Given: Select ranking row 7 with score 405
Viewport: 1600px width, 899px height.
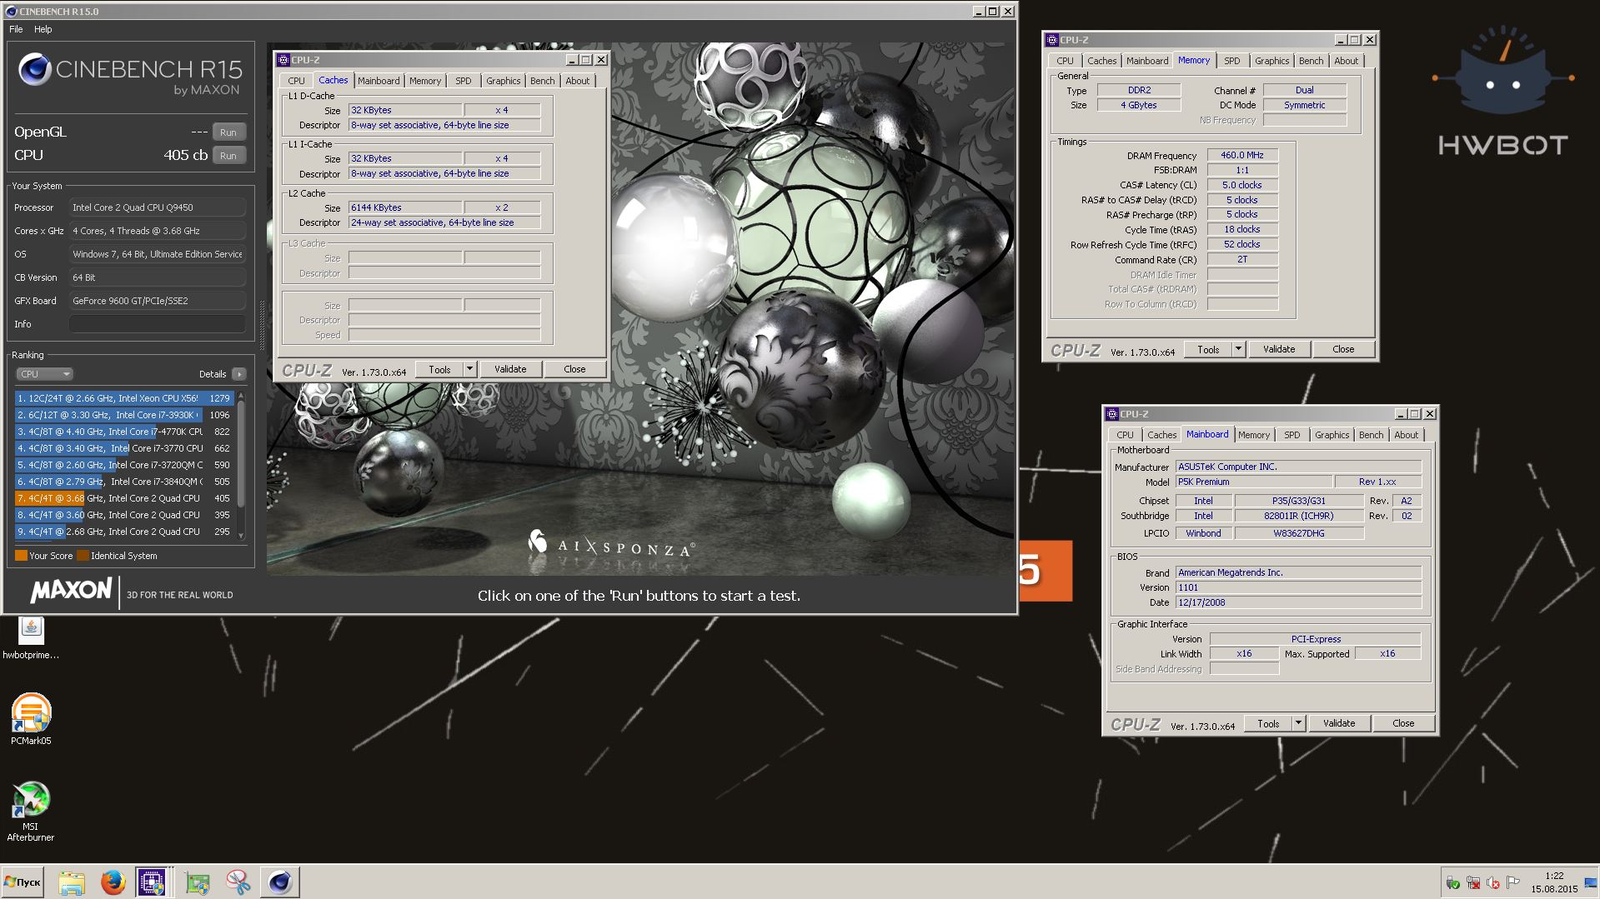Looking at the screenshot, I should (x=123, y=498).
